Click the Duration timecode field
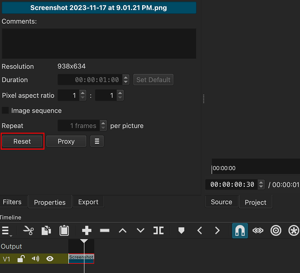The width and height of the screenshot is (300, 273). click(90, 80)
